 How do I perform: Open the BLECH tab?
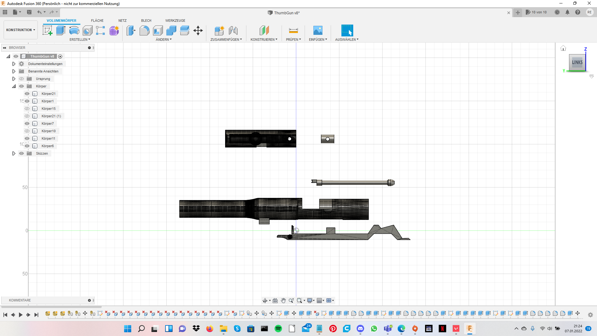click(146, 21)
